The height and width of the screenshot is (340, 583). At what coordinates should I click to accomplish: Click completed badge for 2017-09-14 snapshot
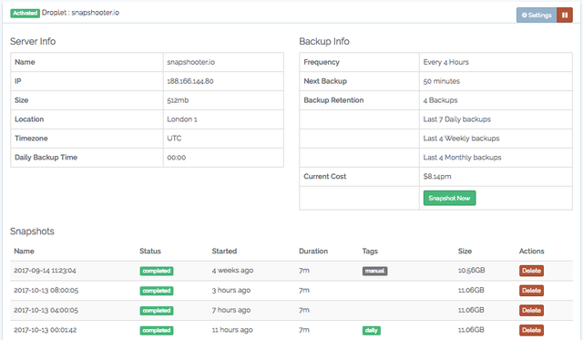coord(157,271)
